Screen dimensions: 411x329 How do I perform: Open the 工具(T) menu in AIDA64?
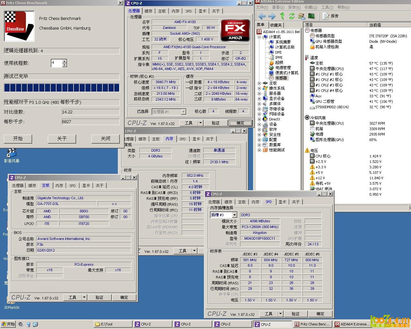tap(327, 7)
